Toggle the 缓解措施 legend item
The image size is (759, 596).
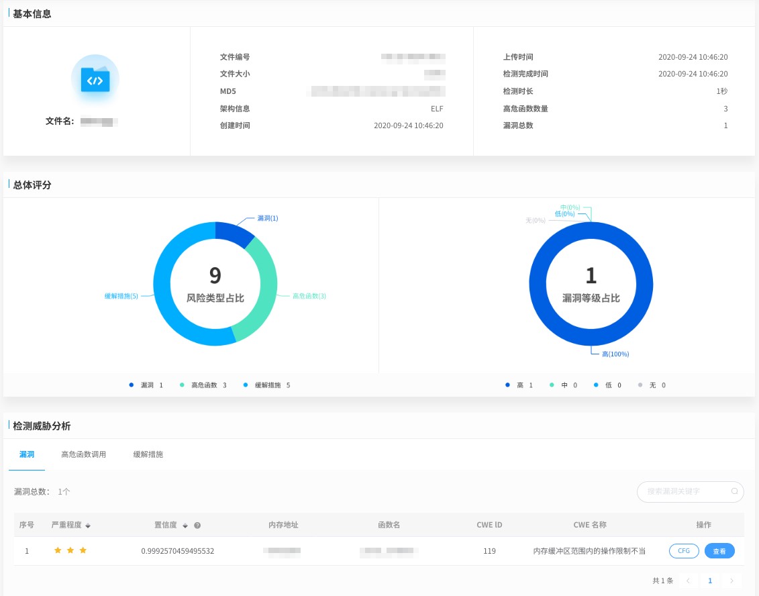tap(267, 385)
